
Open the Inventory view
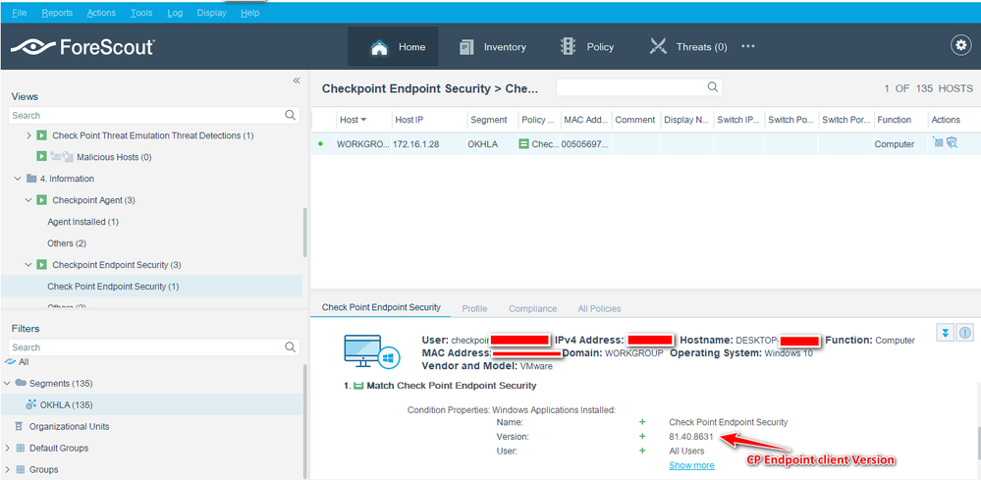tap(492, 47)
